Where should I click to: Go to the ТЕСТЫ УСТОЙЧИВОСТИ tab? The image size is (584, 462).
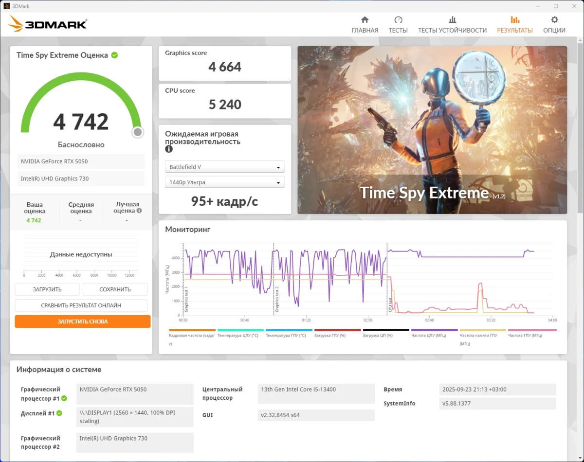452,30
